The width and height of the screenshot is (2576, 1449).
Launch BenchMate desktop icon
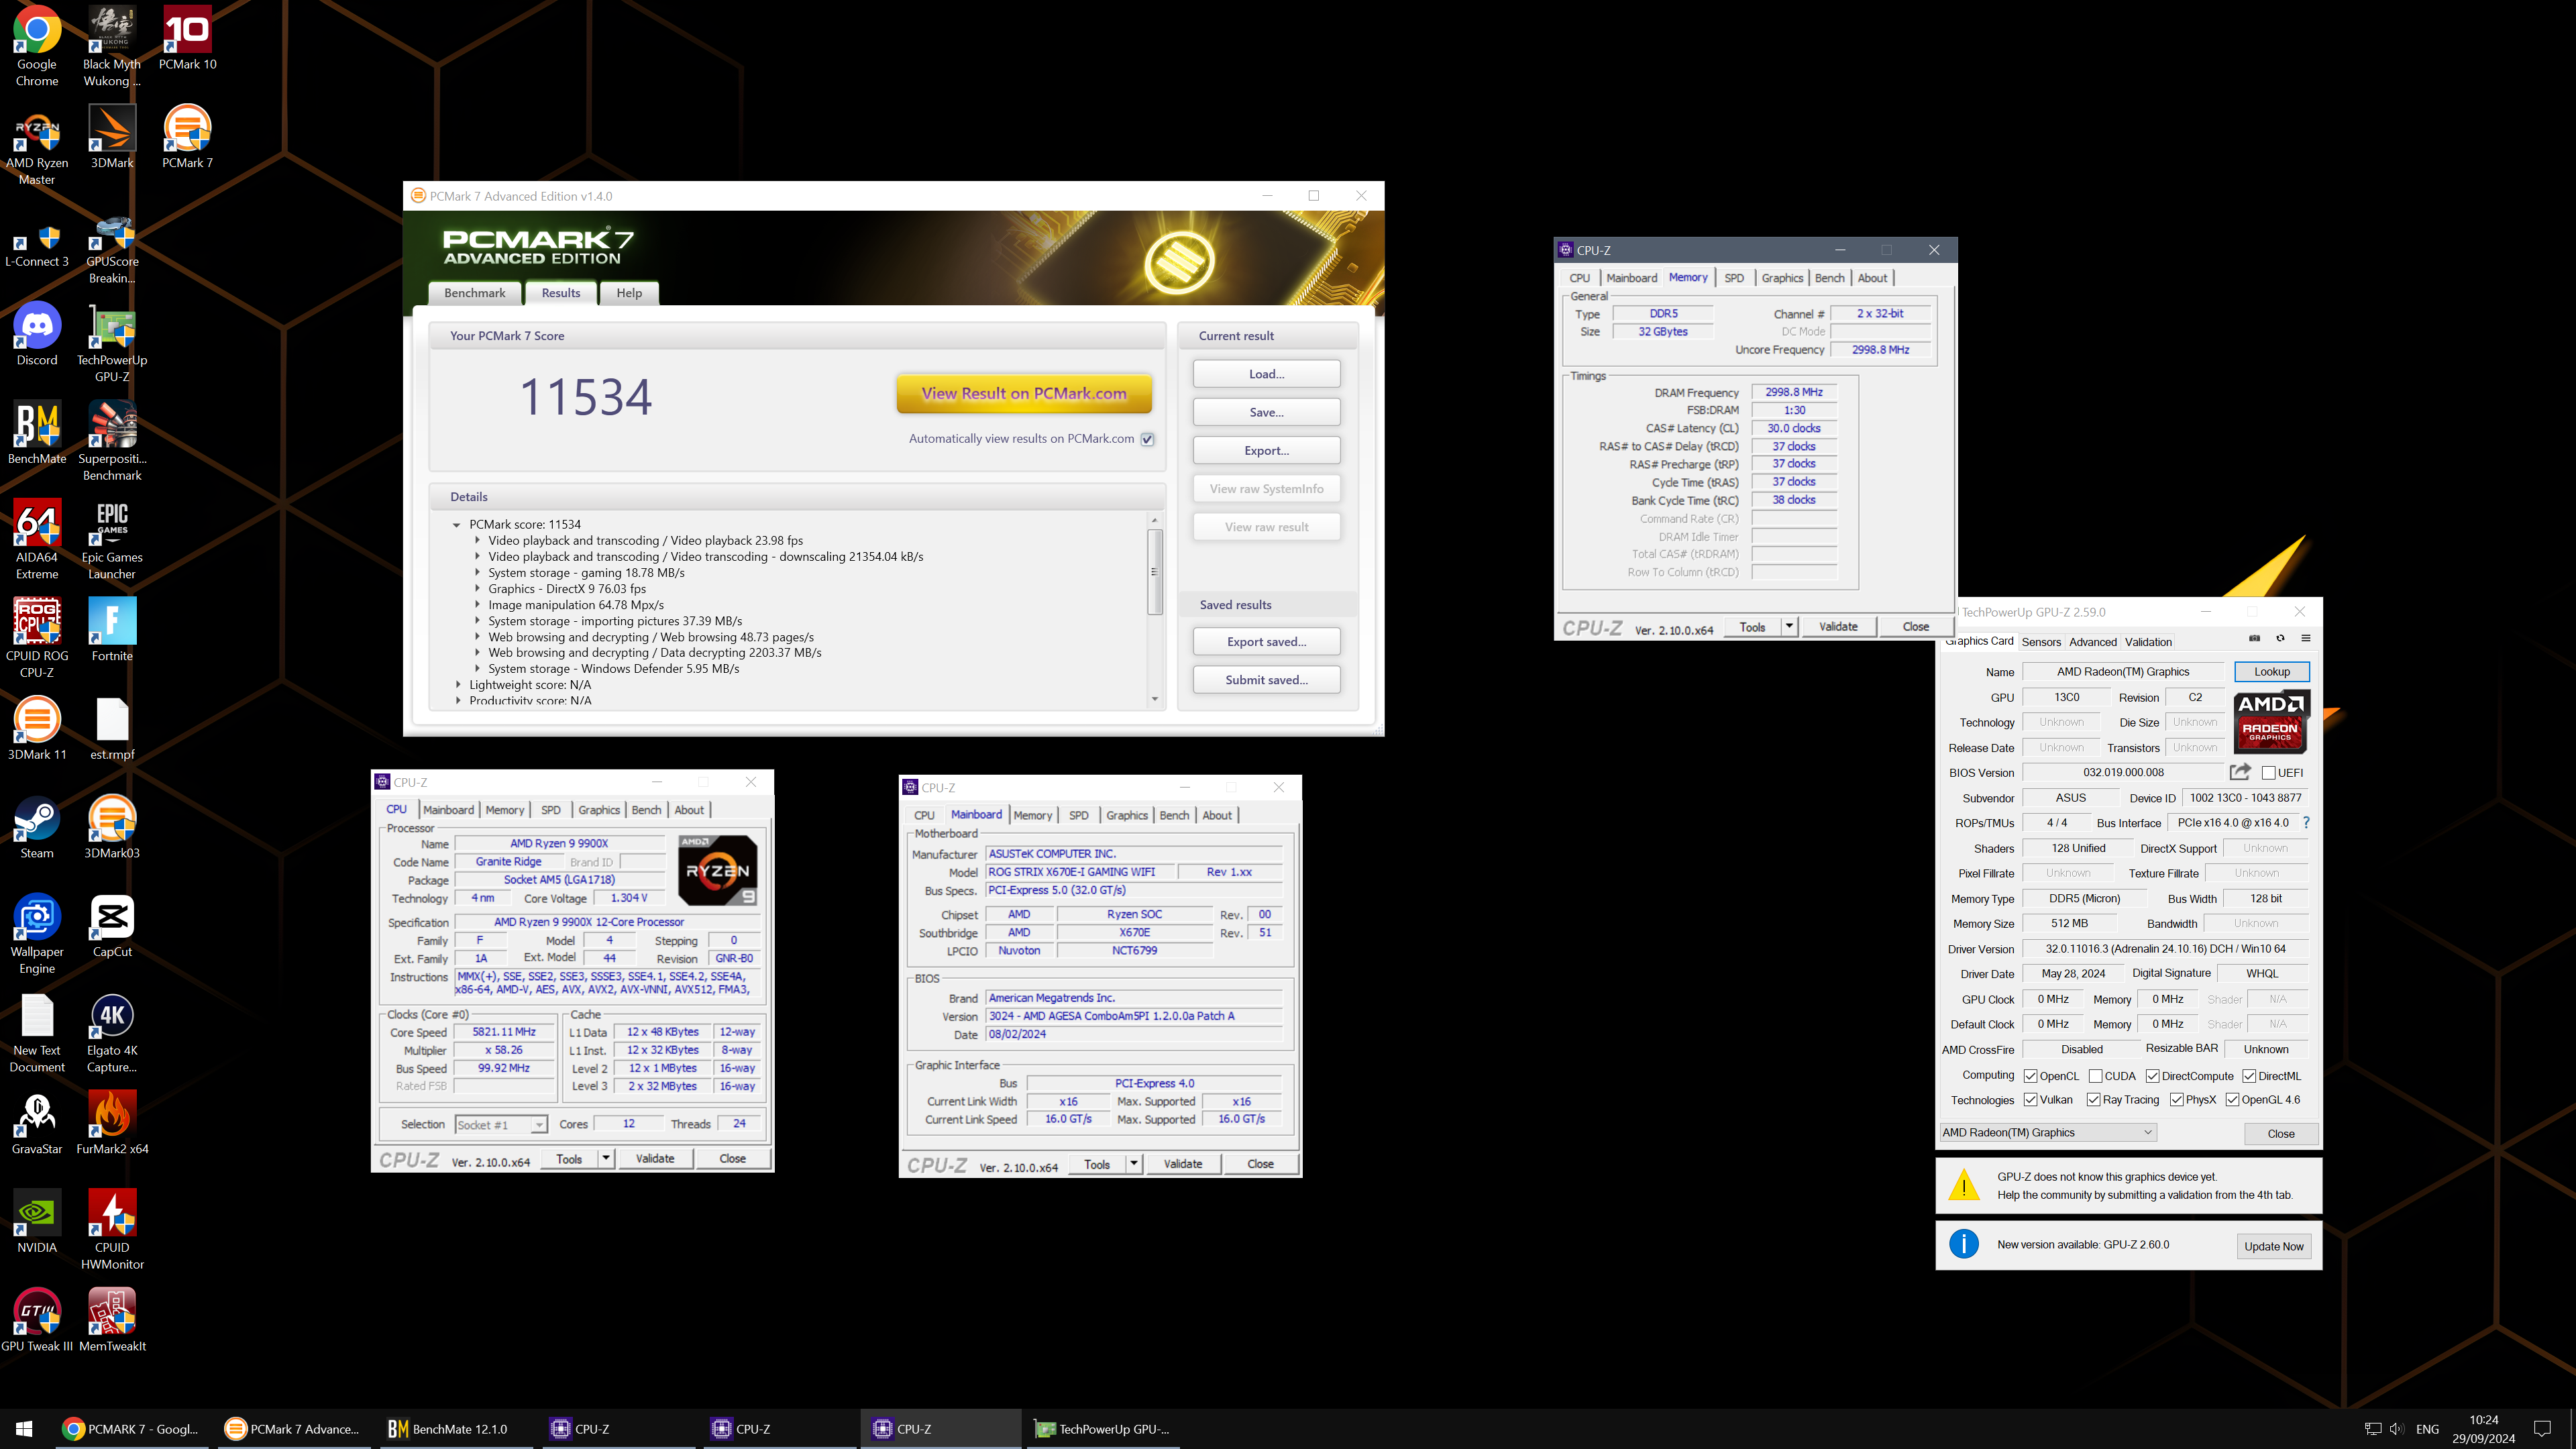click(37, 432)
